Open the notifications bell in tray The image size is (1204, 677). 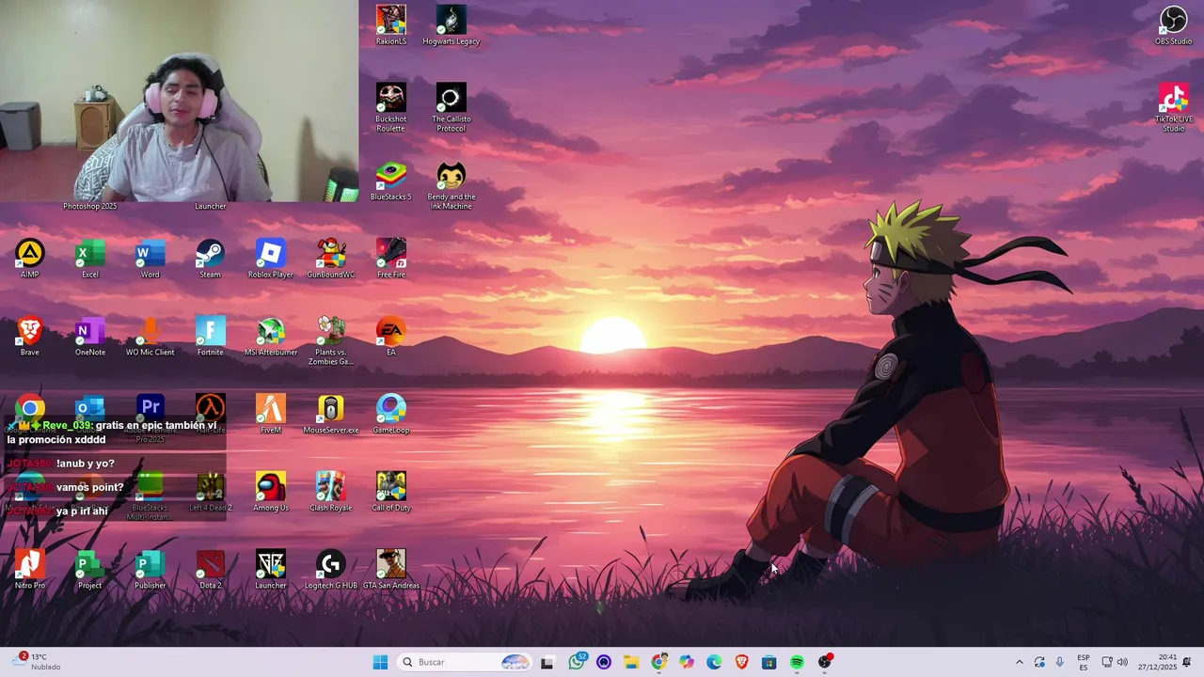coord(1187,662)
